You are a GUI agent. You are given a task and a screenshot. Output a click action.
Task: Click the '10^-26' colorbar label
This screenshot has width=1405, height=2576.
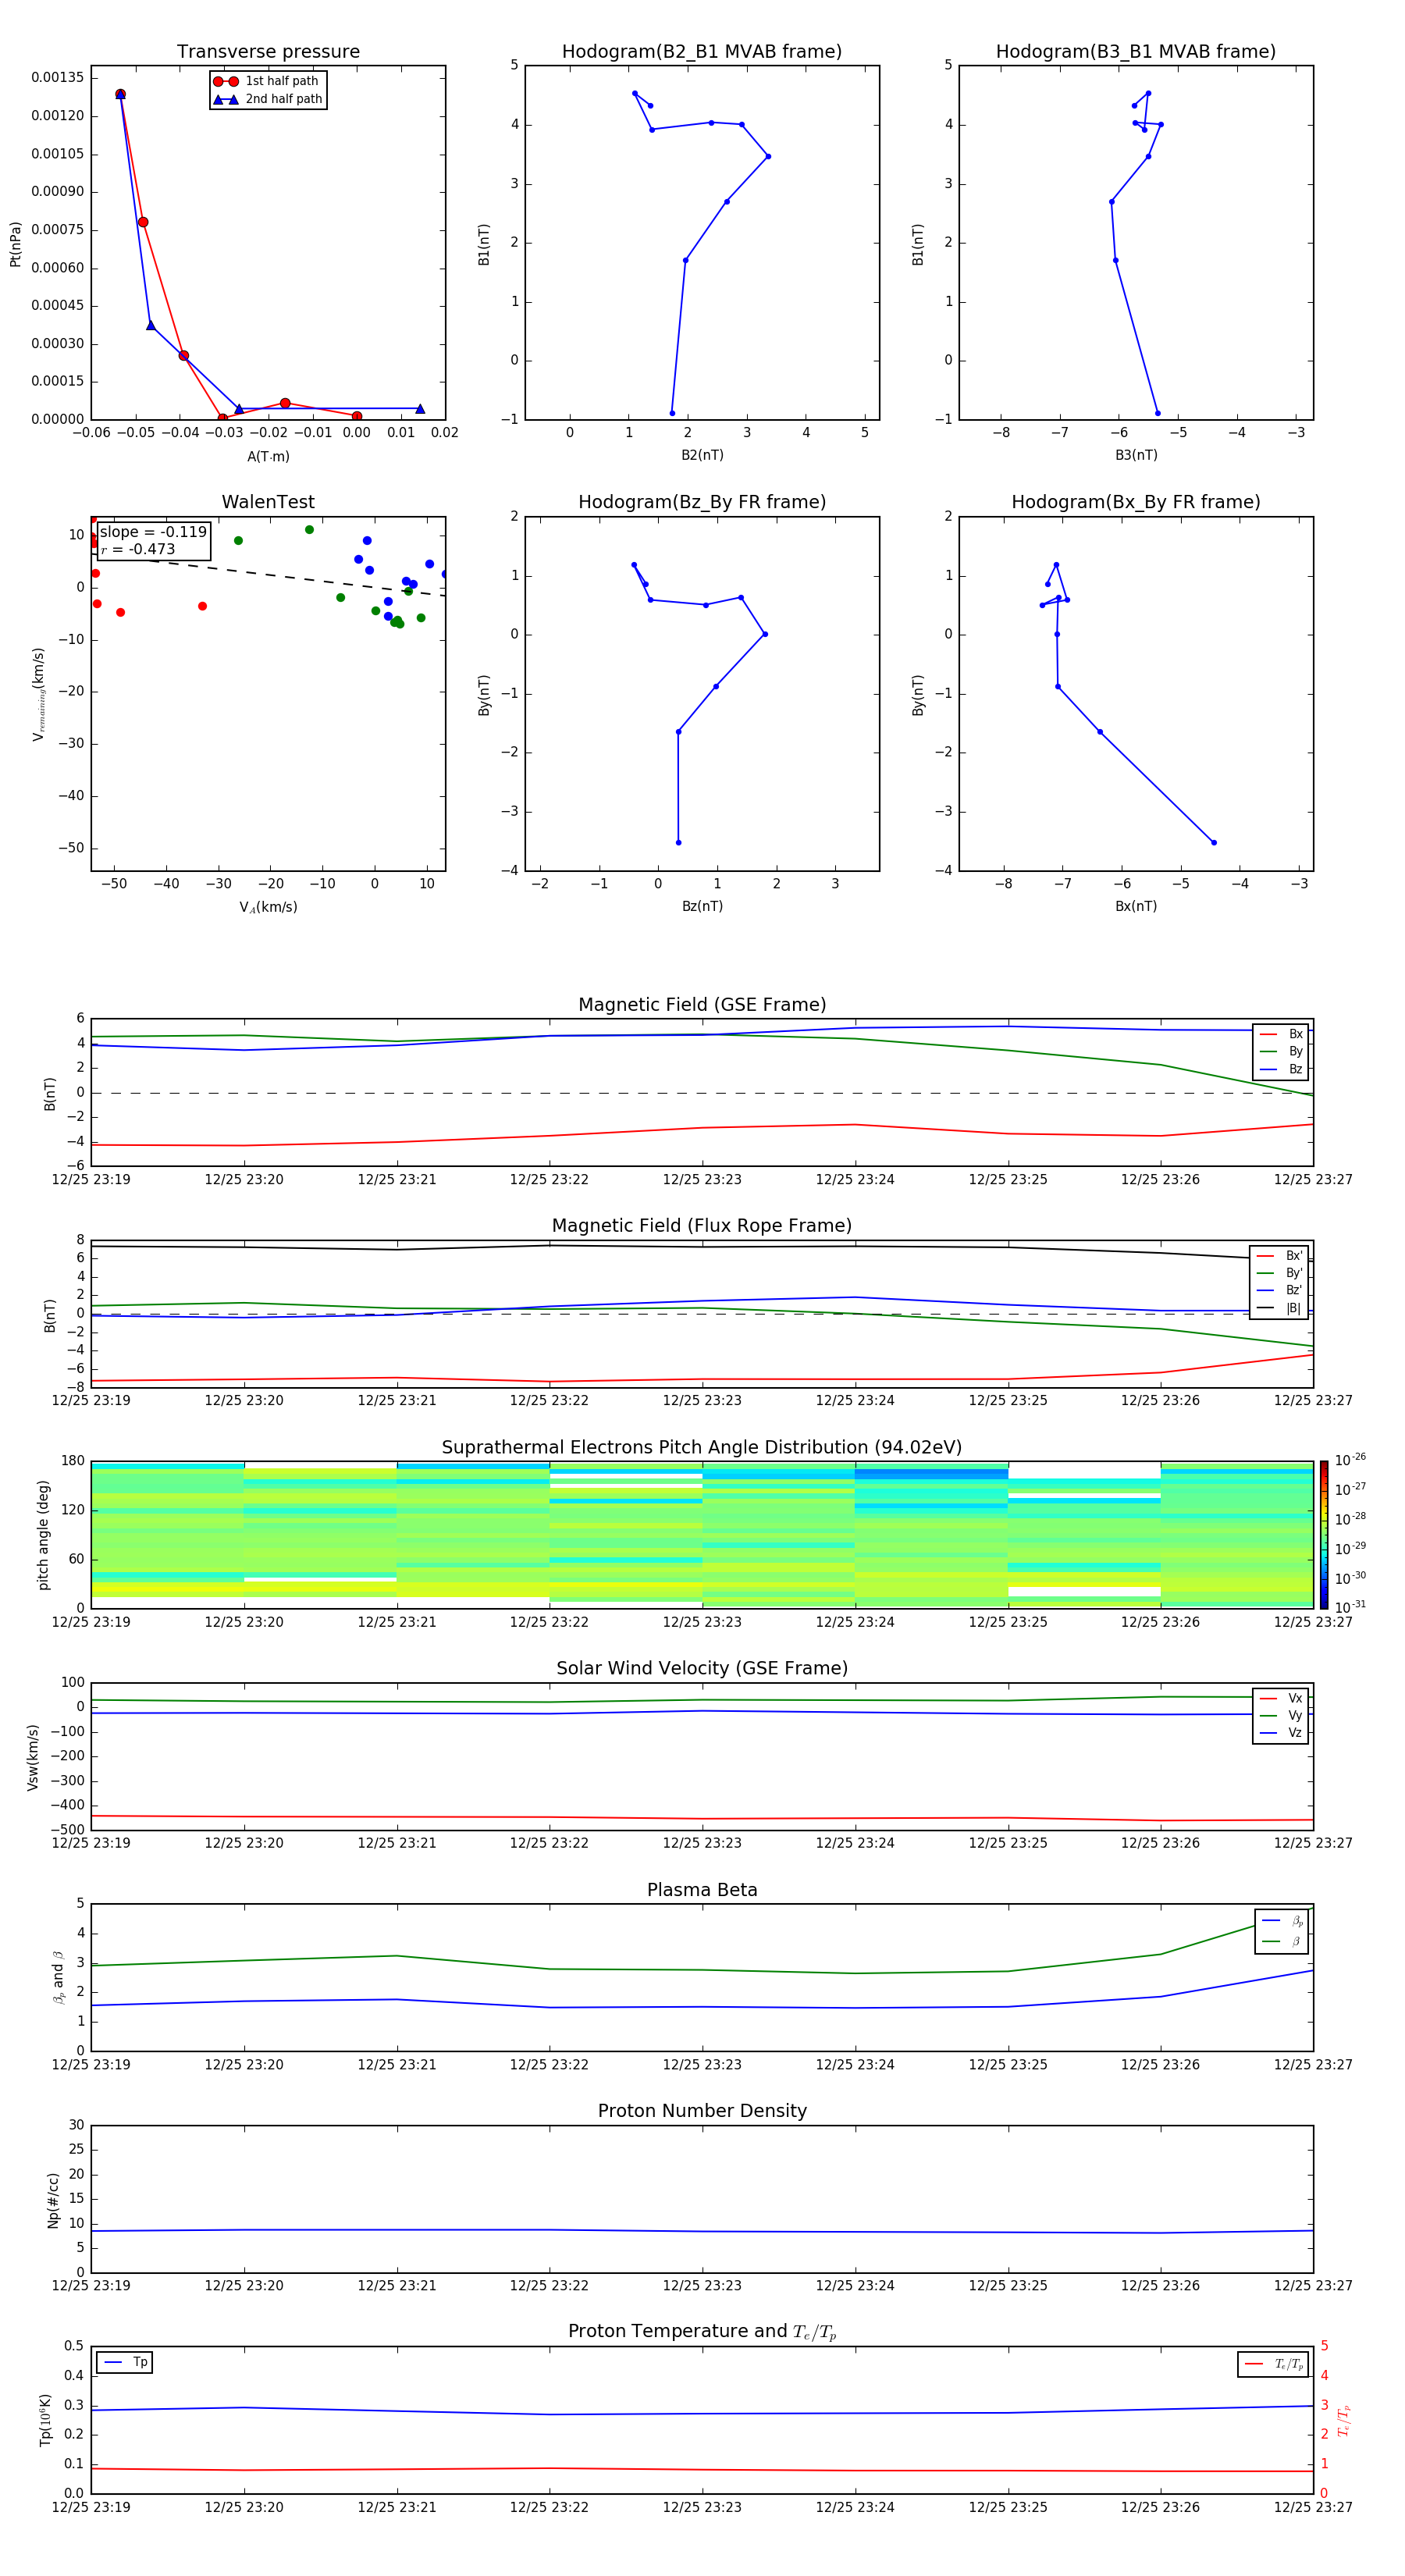coord(1350,1460)
